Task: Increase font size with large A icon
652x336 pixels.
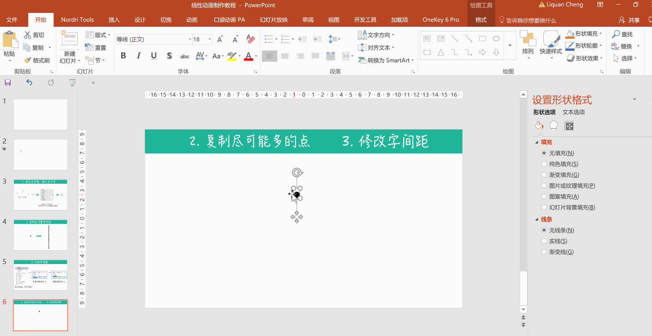Action: coord(220,39)
